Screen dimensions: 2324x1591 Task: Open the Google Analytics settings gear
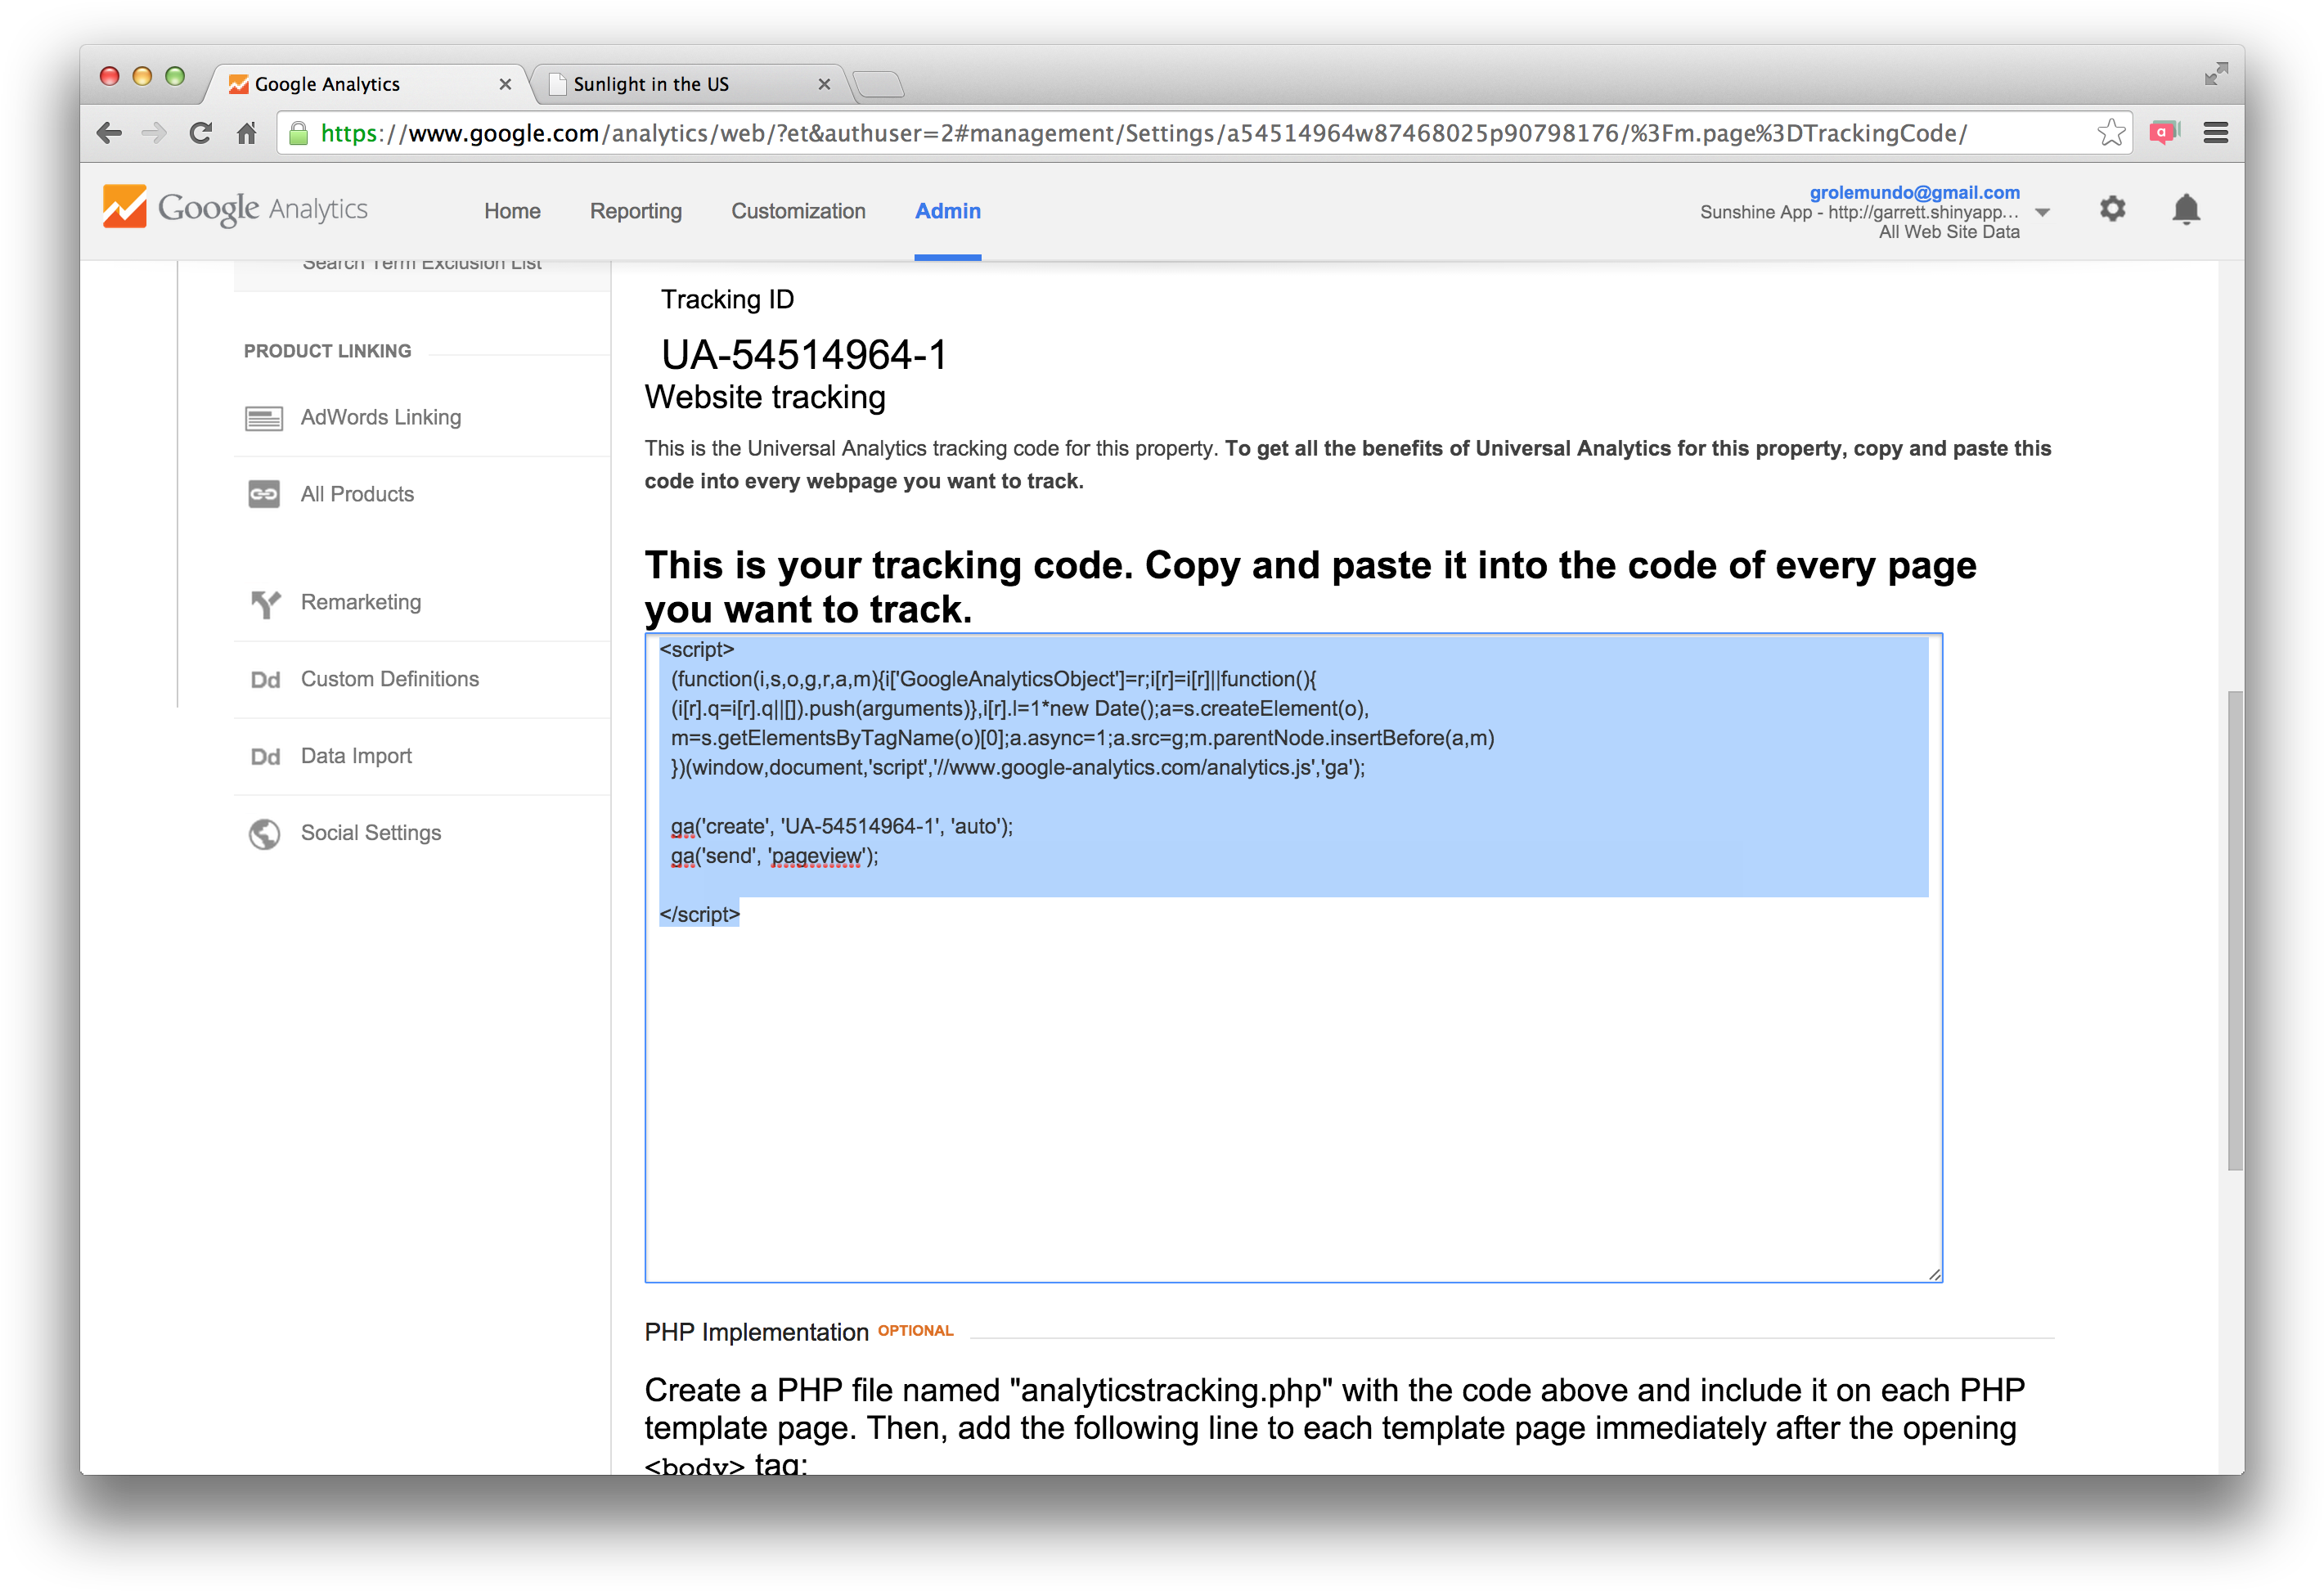[x=2112, y=209]
